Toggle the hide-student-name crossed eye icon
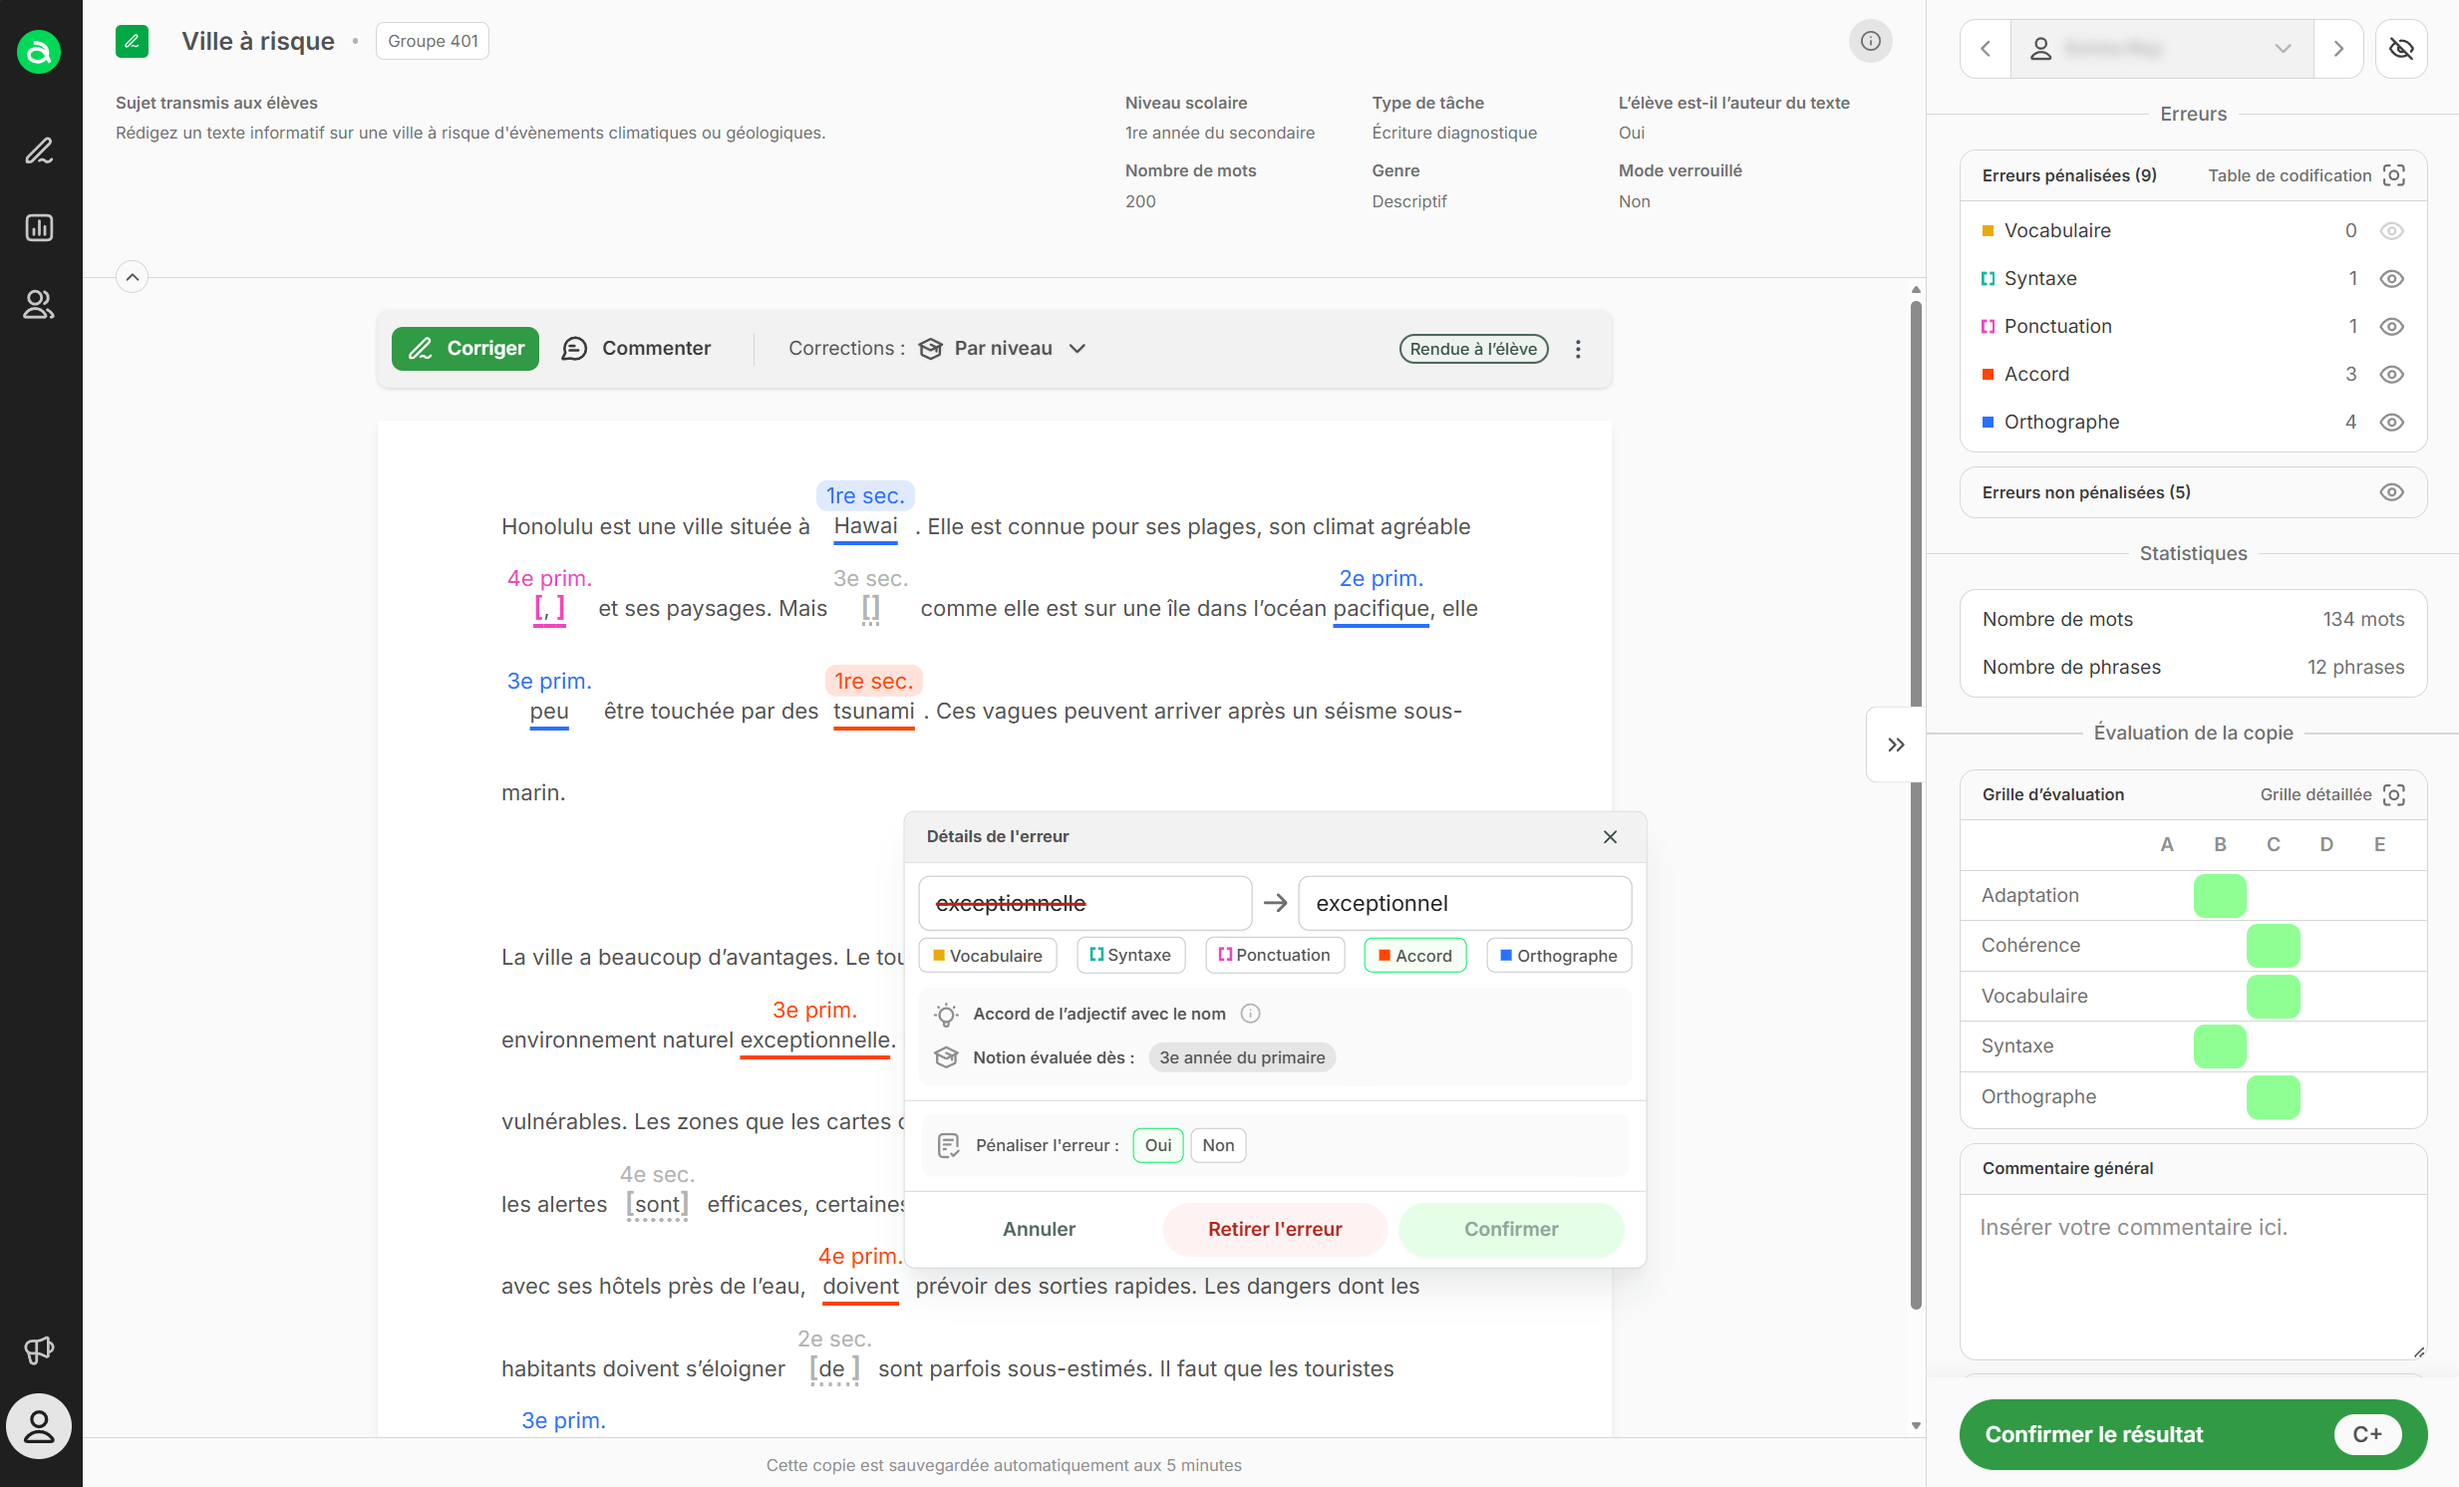 click(x=2401, y=48)
